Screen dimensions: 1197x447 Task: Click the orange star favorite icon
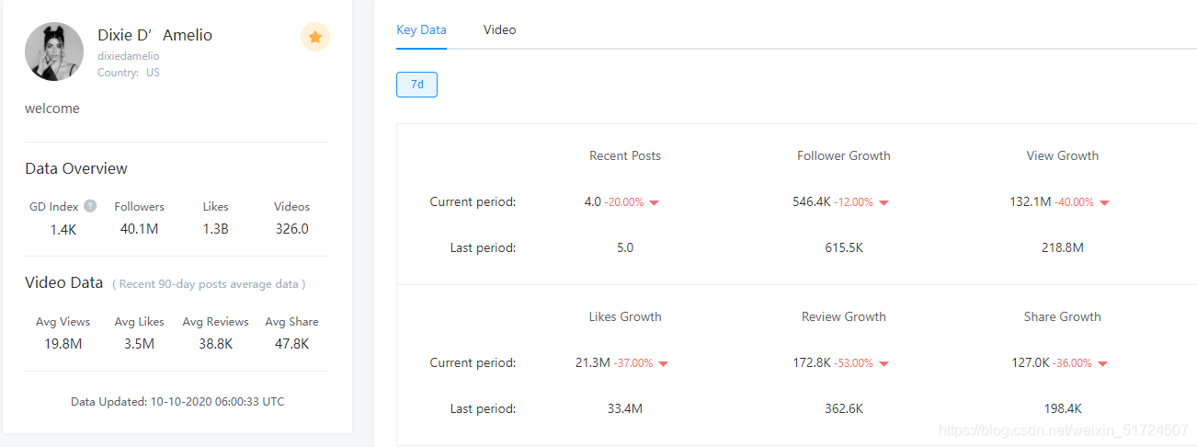coord(315,37)
